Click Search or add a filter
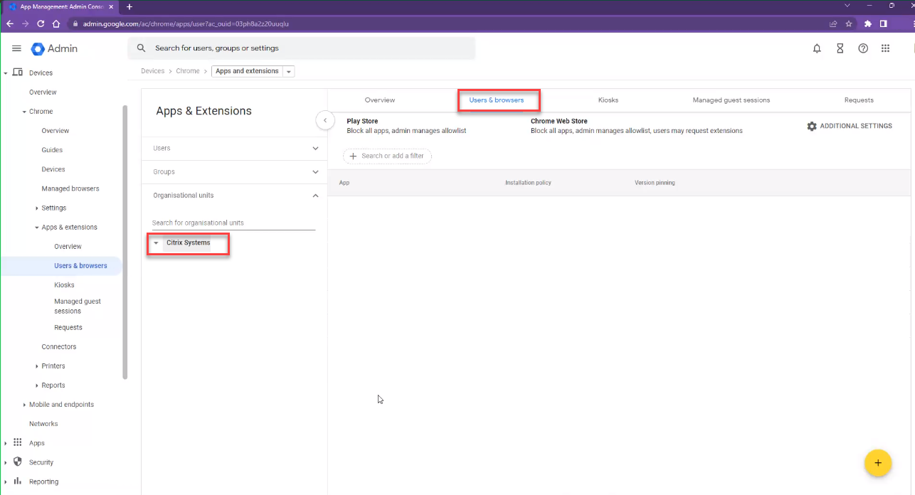This screenshot has width=915, height=495. click(x=387, y=156)
